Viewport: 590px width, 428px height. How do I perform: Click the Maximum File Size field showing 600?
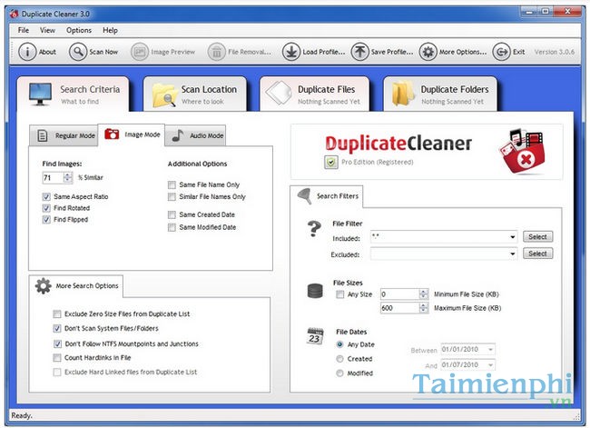[x=399, y=308]
